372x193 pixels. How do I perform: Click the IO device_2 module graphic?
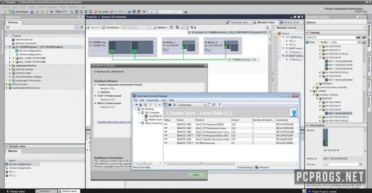pos(231,46)
